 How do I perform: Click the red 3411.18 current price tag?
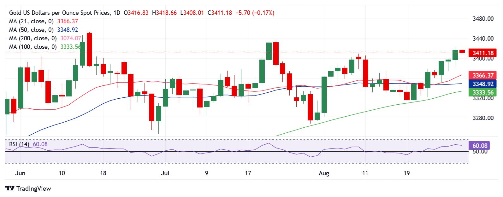pos(483,53)
